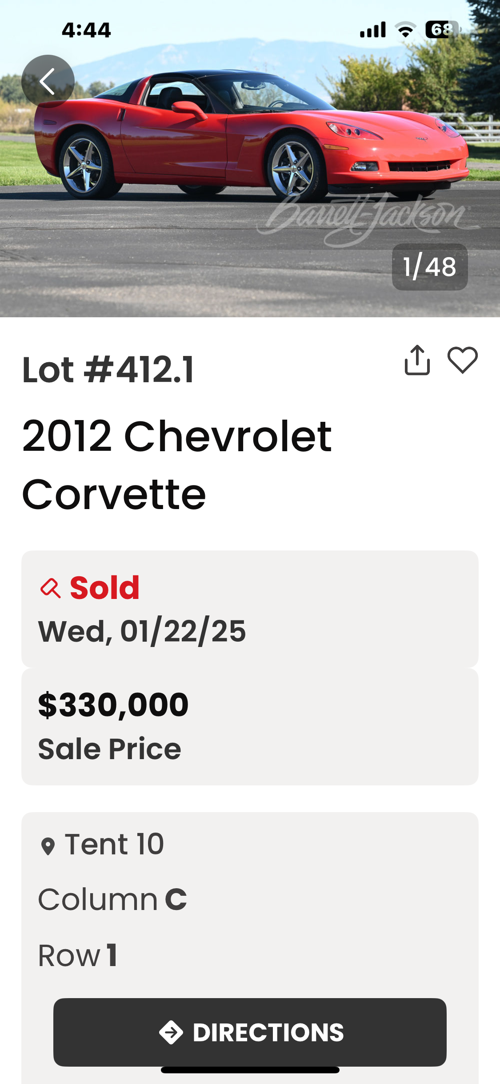Tap the 4:44 clock in status bar
The image size is (500, 1084).
pos(86,30)
